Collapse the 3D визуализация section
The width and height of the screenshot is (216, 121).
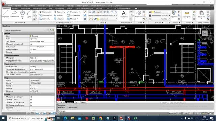coord(53,55)
